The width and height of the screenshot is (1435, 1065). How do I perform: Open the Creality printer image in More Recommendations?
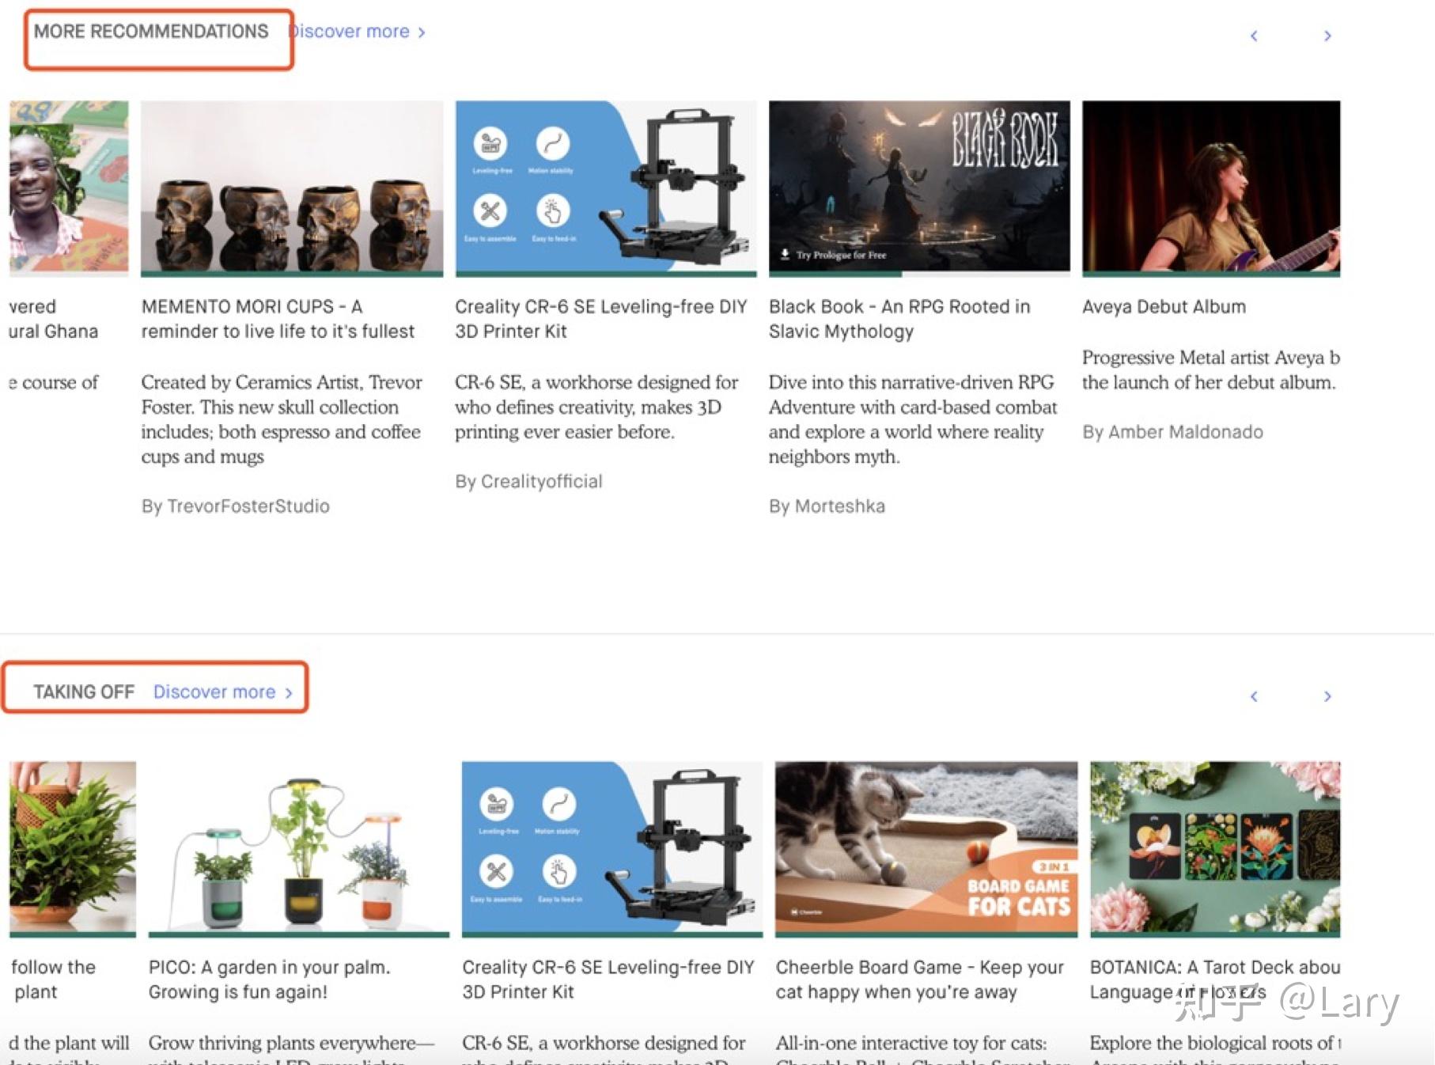point(606,187)
